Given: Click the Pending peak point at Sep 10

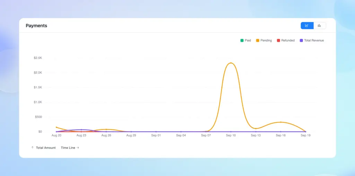Looking at the screenshot, I should [x=231, y=63].
